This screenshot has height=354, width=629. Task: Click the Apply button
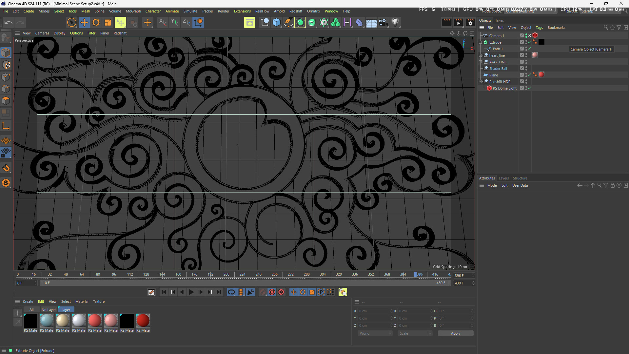(455, 333)
